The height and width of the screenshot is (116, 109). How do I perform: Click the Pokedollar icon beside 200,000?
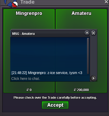click(x=75, y=90)
